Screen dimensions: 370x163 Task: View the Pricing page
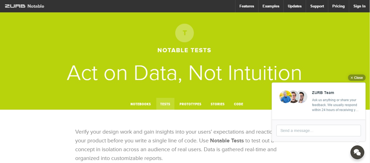tap(338, 6)
